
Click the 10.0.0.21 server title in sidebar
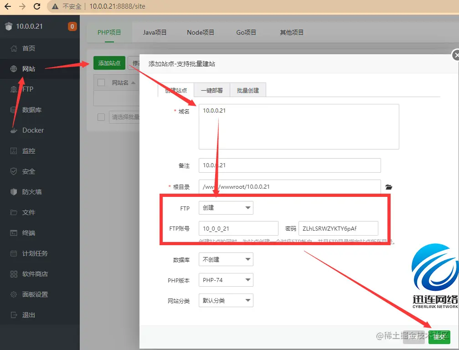[x=29, y=26]
